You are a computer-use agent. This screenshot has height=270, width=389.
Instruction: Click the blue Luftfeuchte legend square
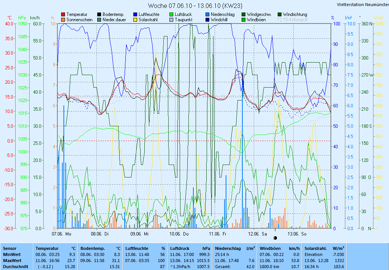click(135, 14)
